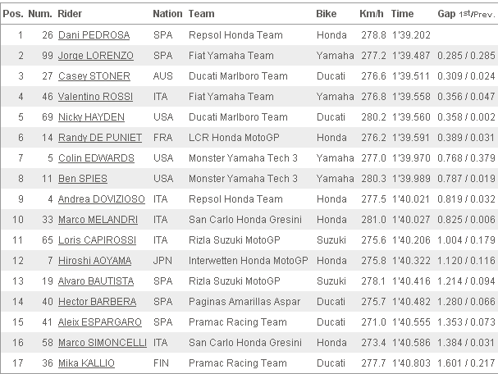The width and height of the screenshot is (498, 374).
Task: Select the Marco MELANDRI link
Action: point(98,220)
